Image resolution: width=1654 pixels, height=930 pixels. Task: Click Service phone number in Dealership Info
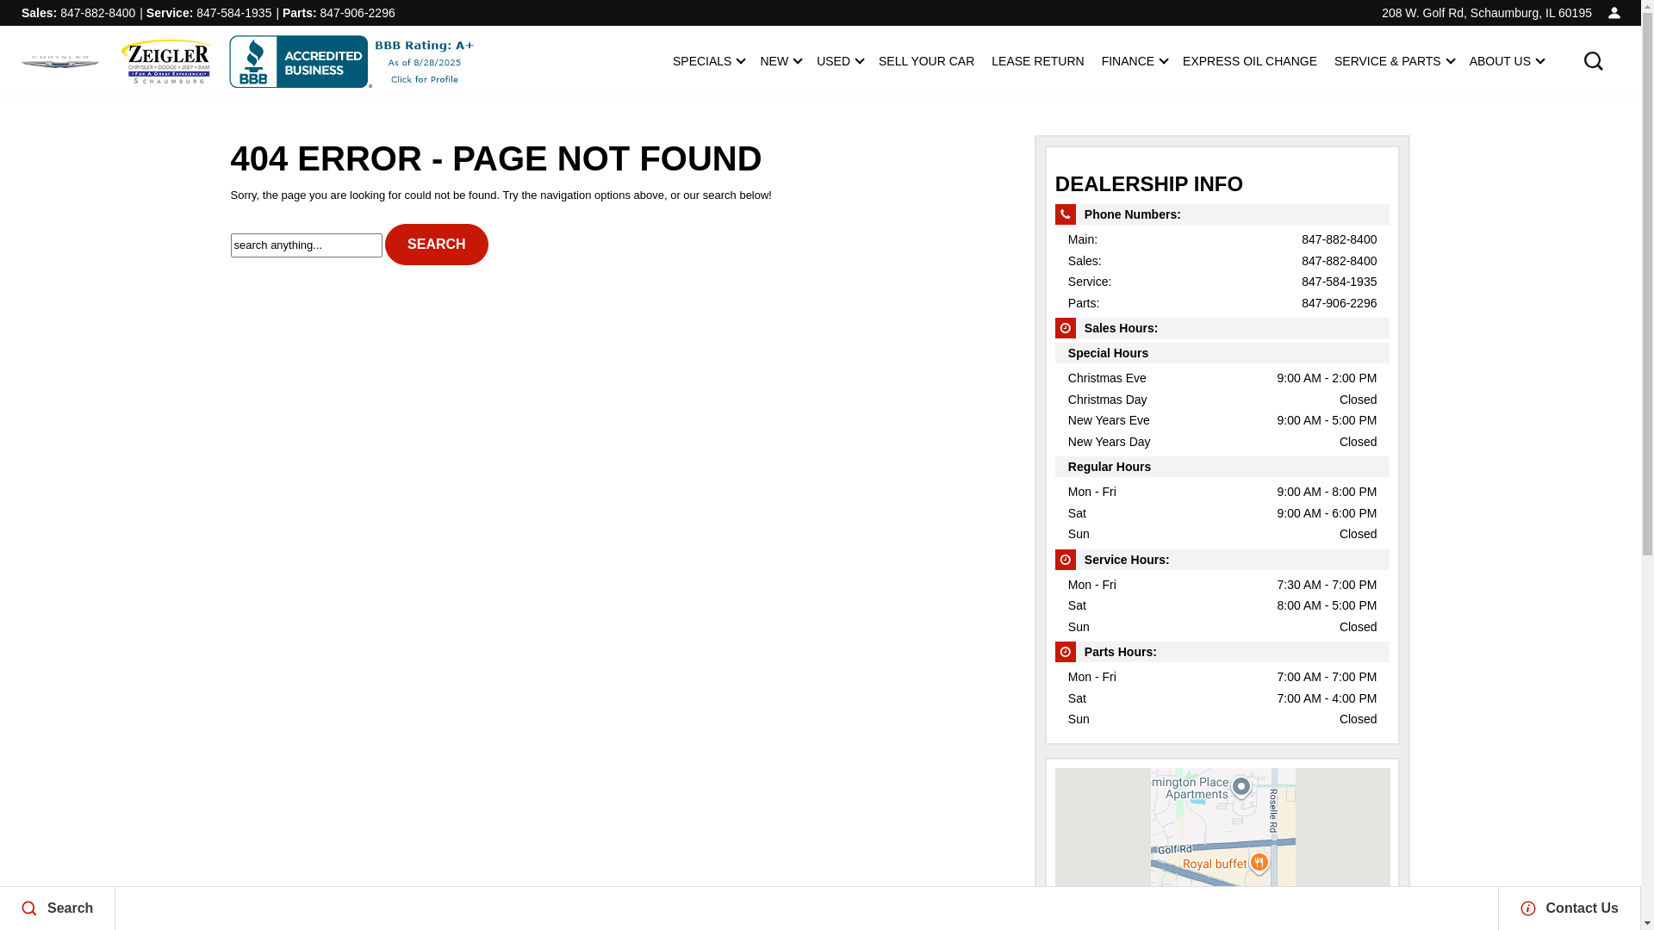point(1339,282)
